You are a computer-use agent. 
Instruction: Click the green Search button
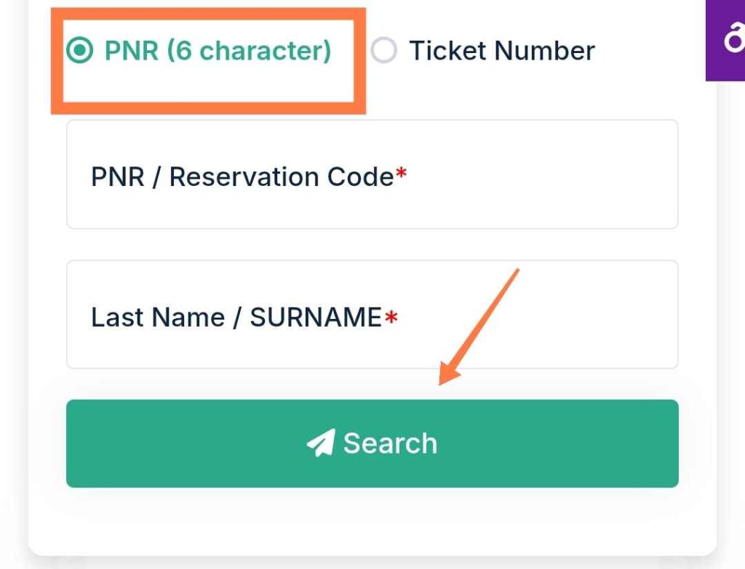(x=372, y=443)
